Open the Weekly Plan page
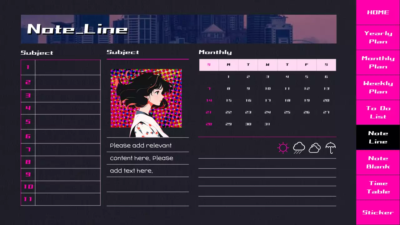This screenshot has width=400, height=225. point(378,87)
